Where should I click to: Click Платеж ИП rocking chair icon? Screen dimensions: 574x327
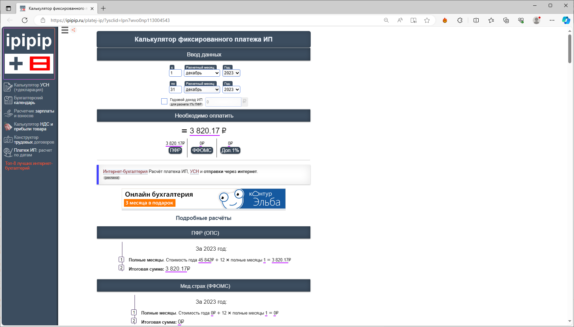[8, 152]
